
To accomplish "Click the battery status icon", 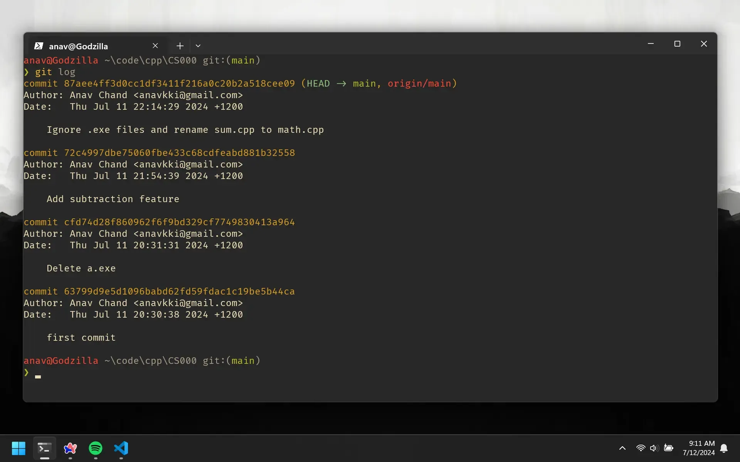I will coord(668,448).
